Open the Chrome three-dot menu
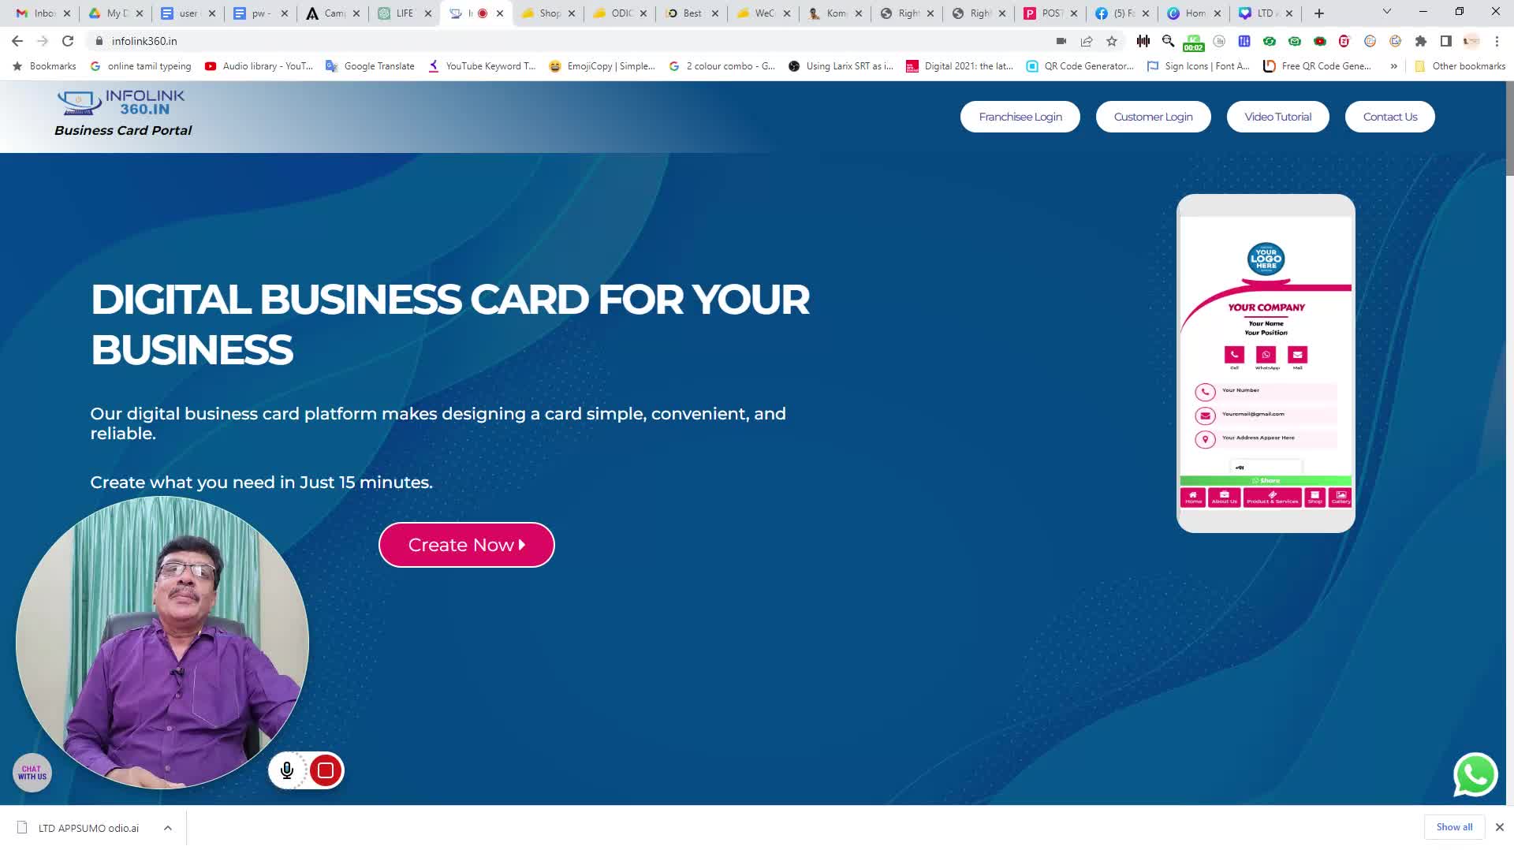1514x850 pixels. [1497, 41]
